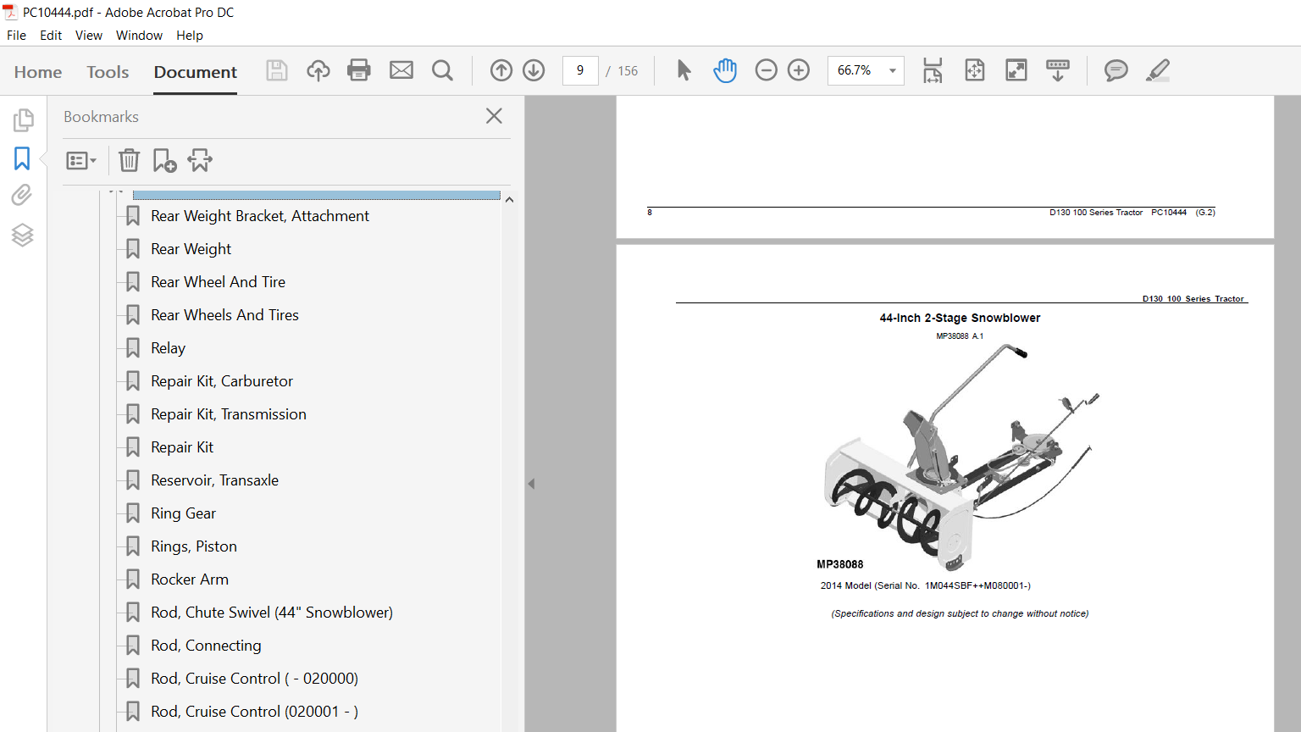The width and height of the screenshot is (1301, 732).
Task: Activate the Hand pan tool
Action: [x=725, y=70]
